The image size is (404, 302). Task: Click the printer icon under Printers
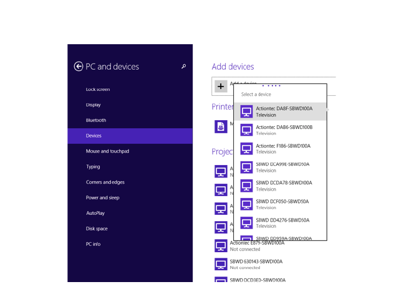221,126
